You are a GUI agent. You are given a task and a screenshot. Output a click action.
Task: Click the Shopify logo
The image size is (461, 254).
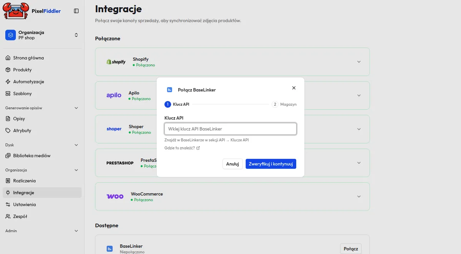[x=116, y=62]
